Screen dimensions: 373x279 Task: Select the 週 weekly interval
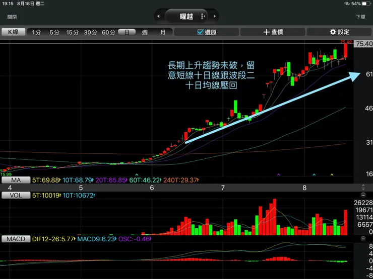pyautogui.click(x=145, y=32)
